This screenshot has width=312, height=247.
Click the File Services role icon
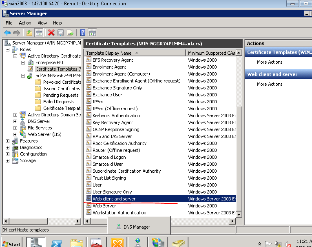point(23,128)
